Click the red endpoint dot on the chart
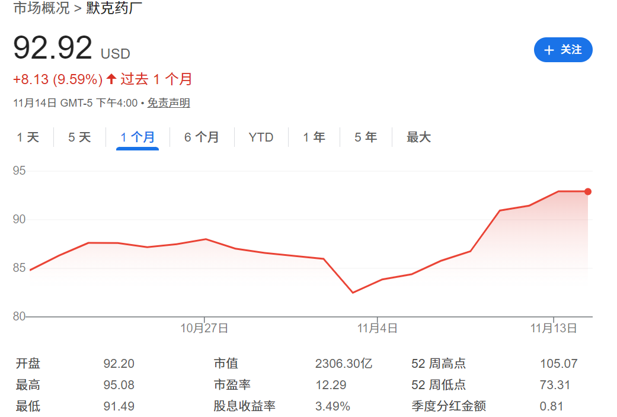Screen dimensions: 617x417 click(587, 191)
